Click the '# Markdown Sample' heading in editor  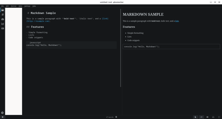pos(42,13)
